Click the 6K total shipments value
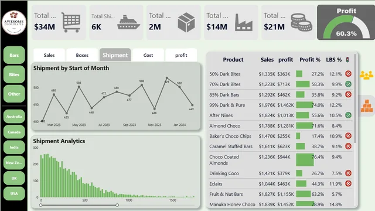 point(96,27)
